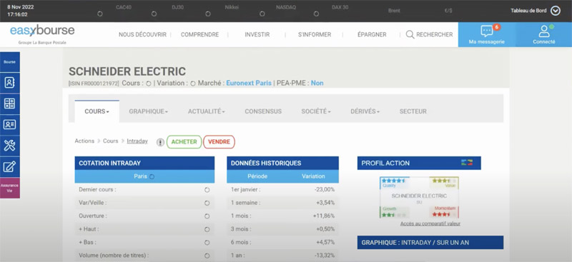Click the Nikkei ticker label
Image resolution: width=572 pixels, height=262 pixels.
(x=232, y=7)
